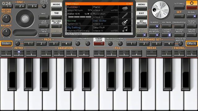The height and width of the screenshot is (111, 198).
Task: Open the Effects panel
Action: [192, 43]
